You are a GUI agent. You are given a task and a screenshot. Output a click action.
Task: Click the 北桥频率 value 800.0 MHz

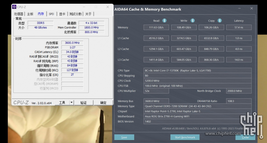[91, 32]
